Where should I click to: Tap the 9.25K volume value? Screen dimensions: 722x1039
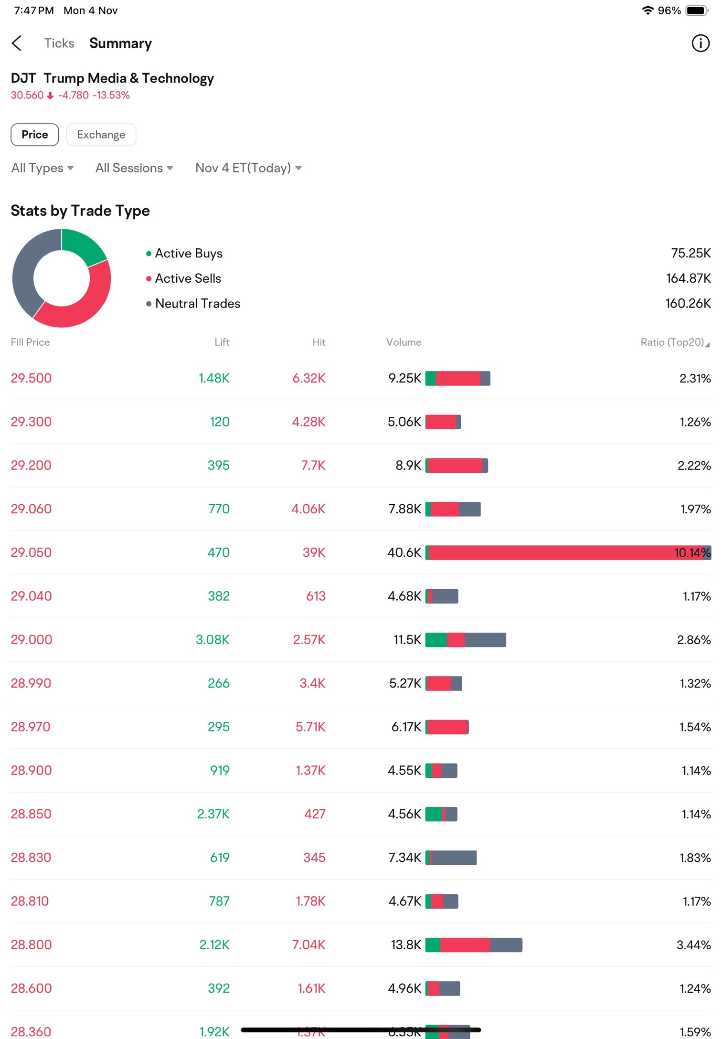[405, 378]
